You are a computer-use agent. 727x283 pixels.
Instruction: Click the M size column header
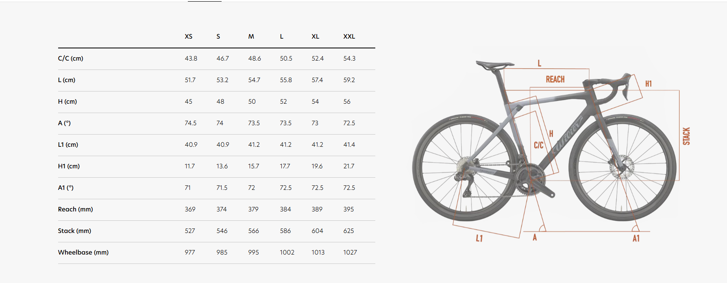(x=251, y=37)
